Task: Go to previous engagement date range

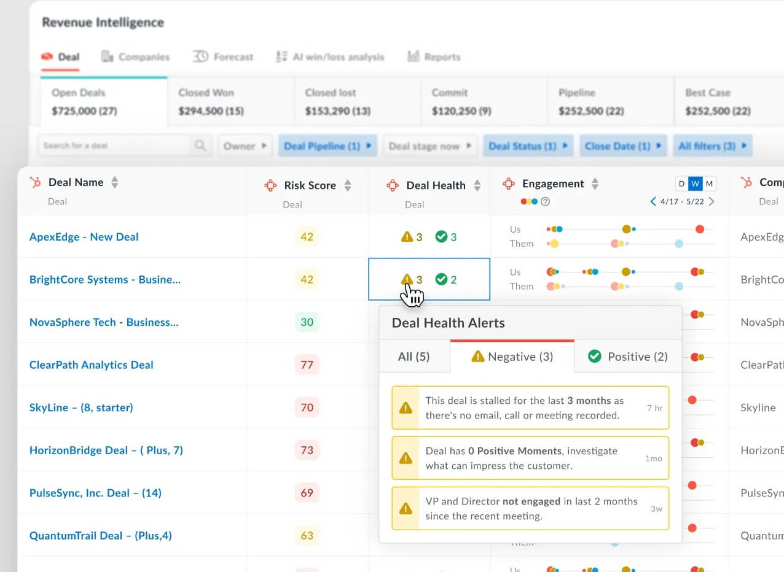Action: click(x=653, y=201)
